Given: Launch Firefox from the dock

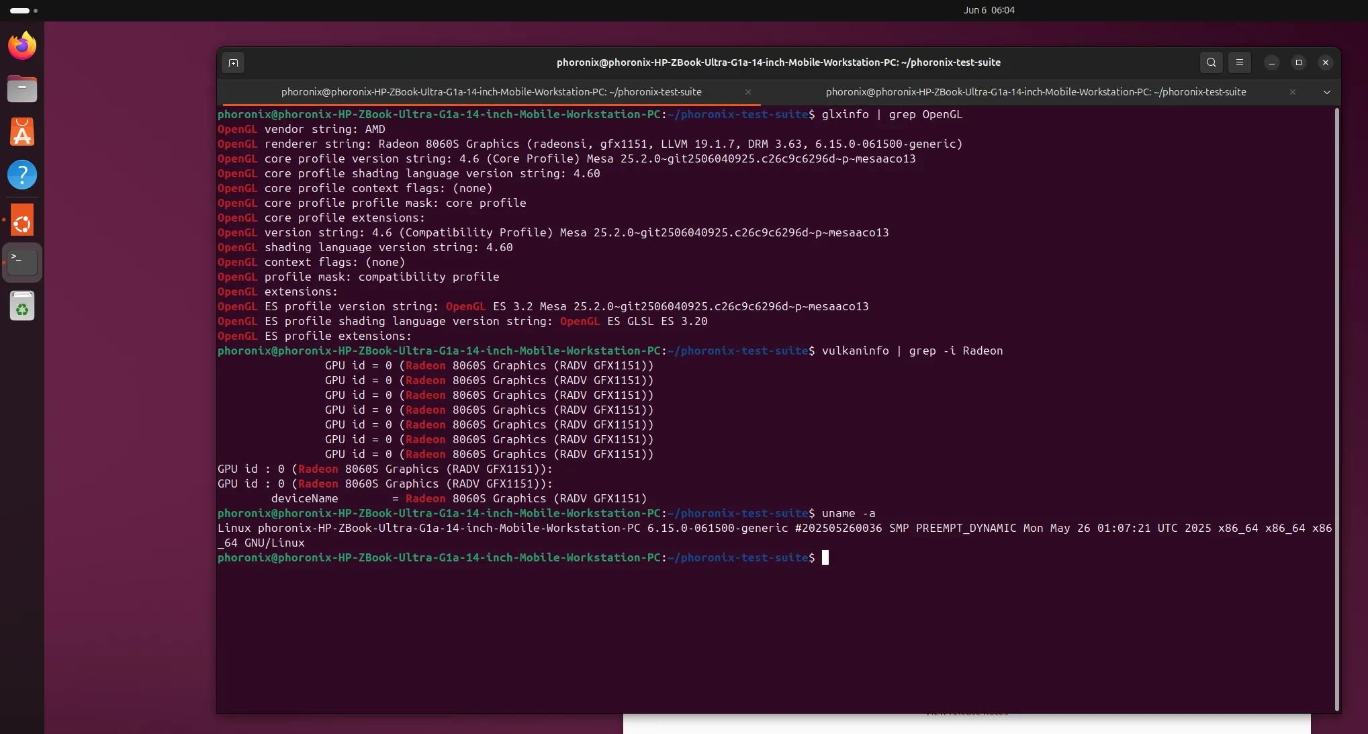Looking at the screenshot, I should (x=22, y=46).
